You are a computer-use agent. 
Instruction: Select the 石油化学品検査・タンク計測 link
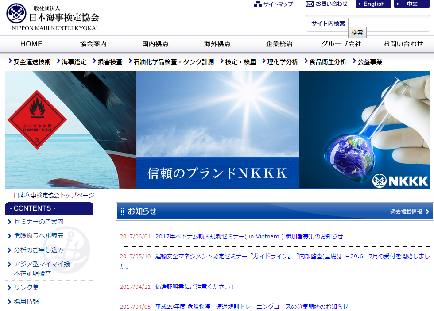(x=174, y=61)
